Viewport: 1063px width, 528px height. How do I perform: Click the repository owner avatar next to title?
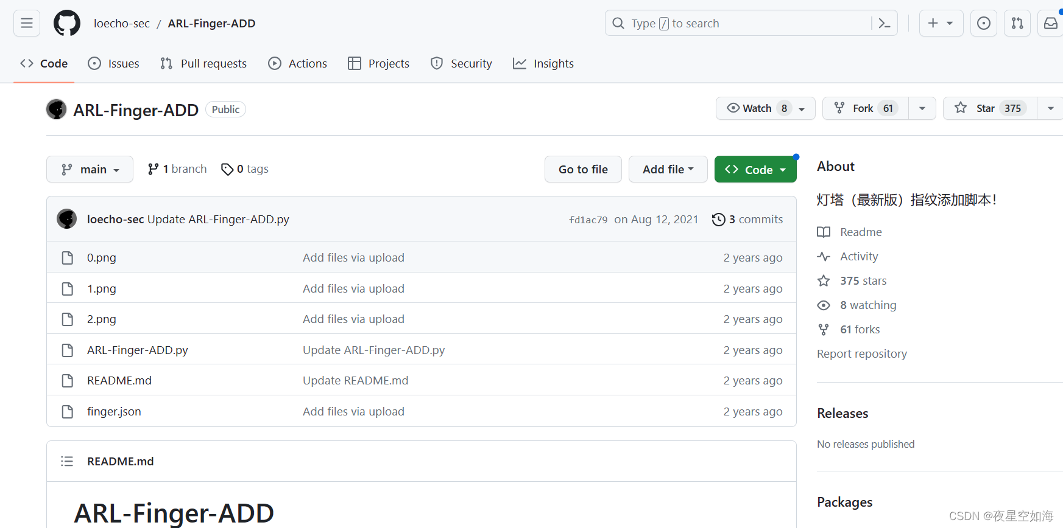pos(57,109)
